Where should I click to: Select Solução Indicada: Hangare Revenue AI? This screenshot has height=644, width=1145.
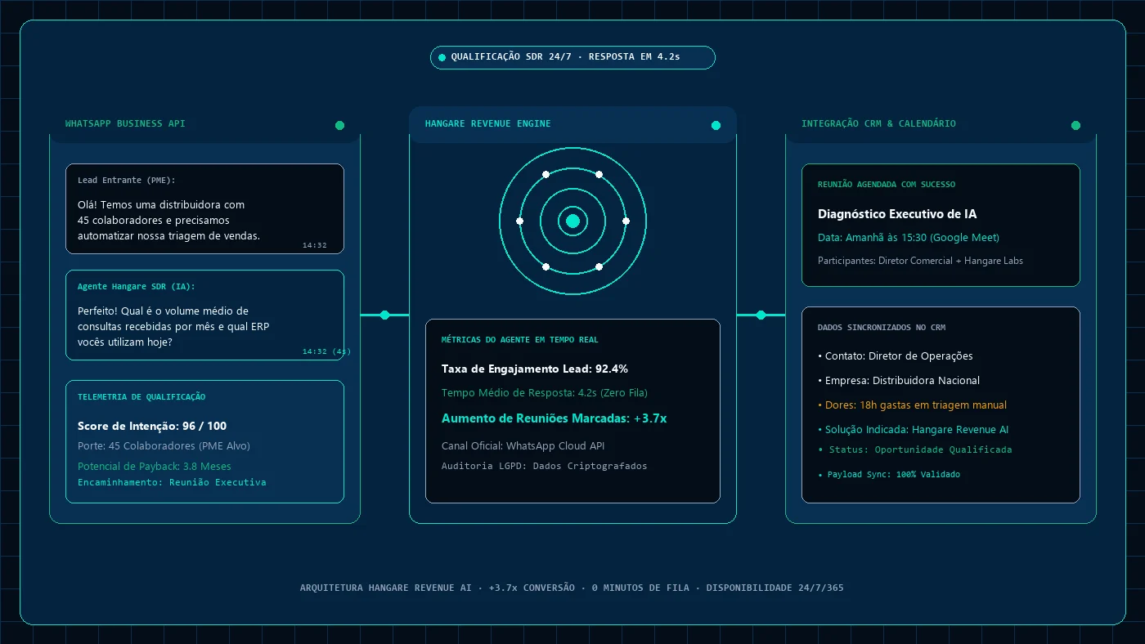tap(913, 430)
